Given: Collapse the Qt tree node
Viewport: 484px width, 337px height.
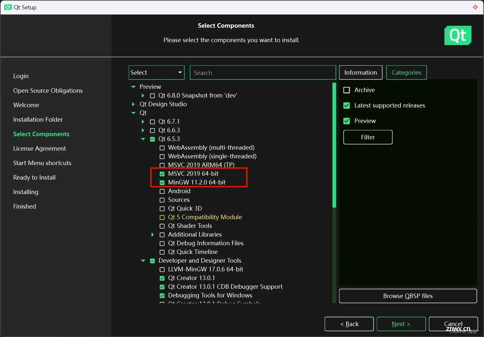Looking at the screenshot, I should [133, 113].
